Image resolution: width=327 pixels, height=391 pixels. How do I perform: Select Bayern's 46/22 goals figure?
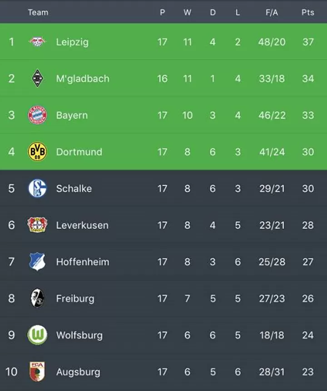pos(272,115)
